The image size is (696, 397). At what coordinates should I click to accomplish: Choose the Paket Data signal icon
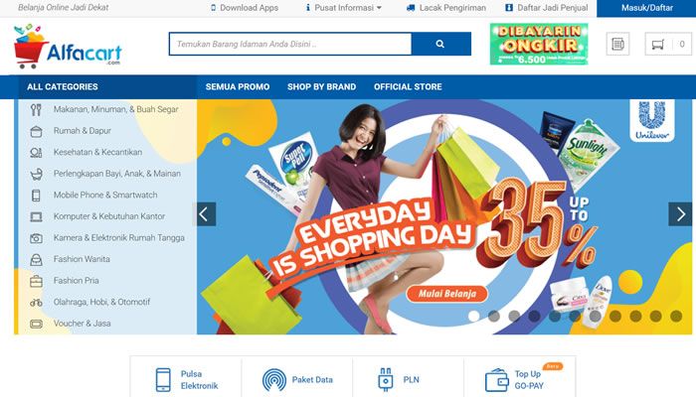[x=273, y=380]
